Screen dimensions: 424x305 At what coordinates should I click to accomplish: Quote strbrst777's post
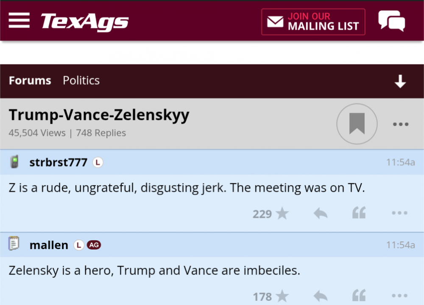(x=359, y=213)
